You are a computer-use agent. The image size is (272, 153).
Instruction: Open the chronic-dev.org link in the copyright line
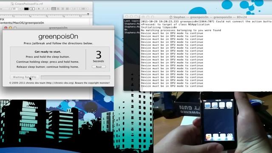pos(60,83)
